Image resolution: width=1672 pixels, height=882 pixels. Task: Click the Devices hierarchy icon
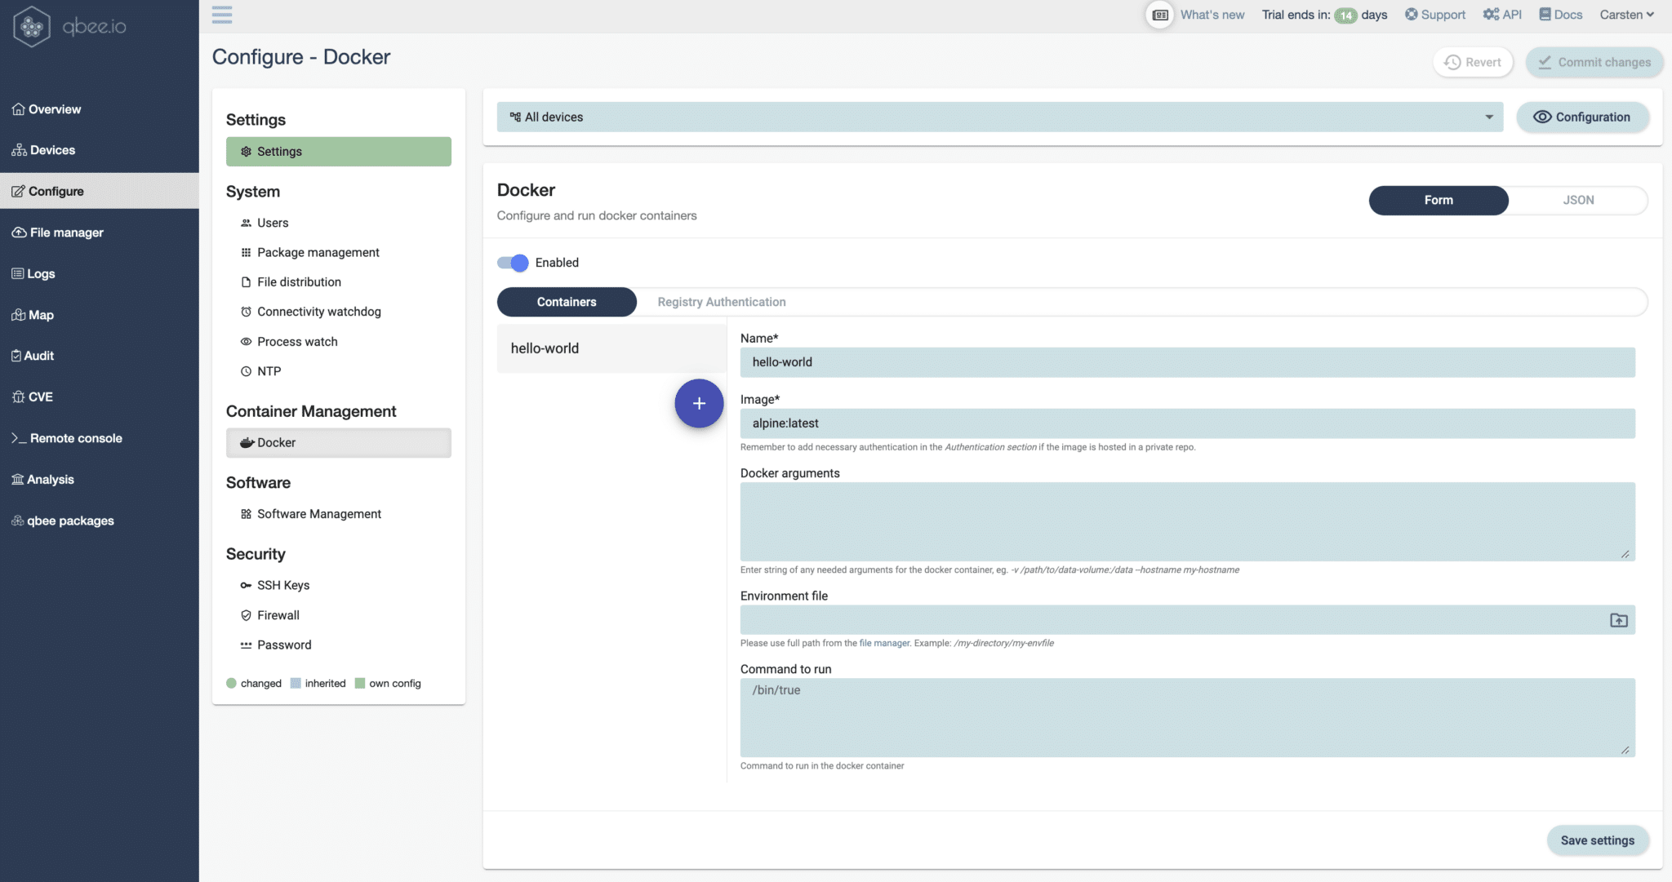point(19,150)
